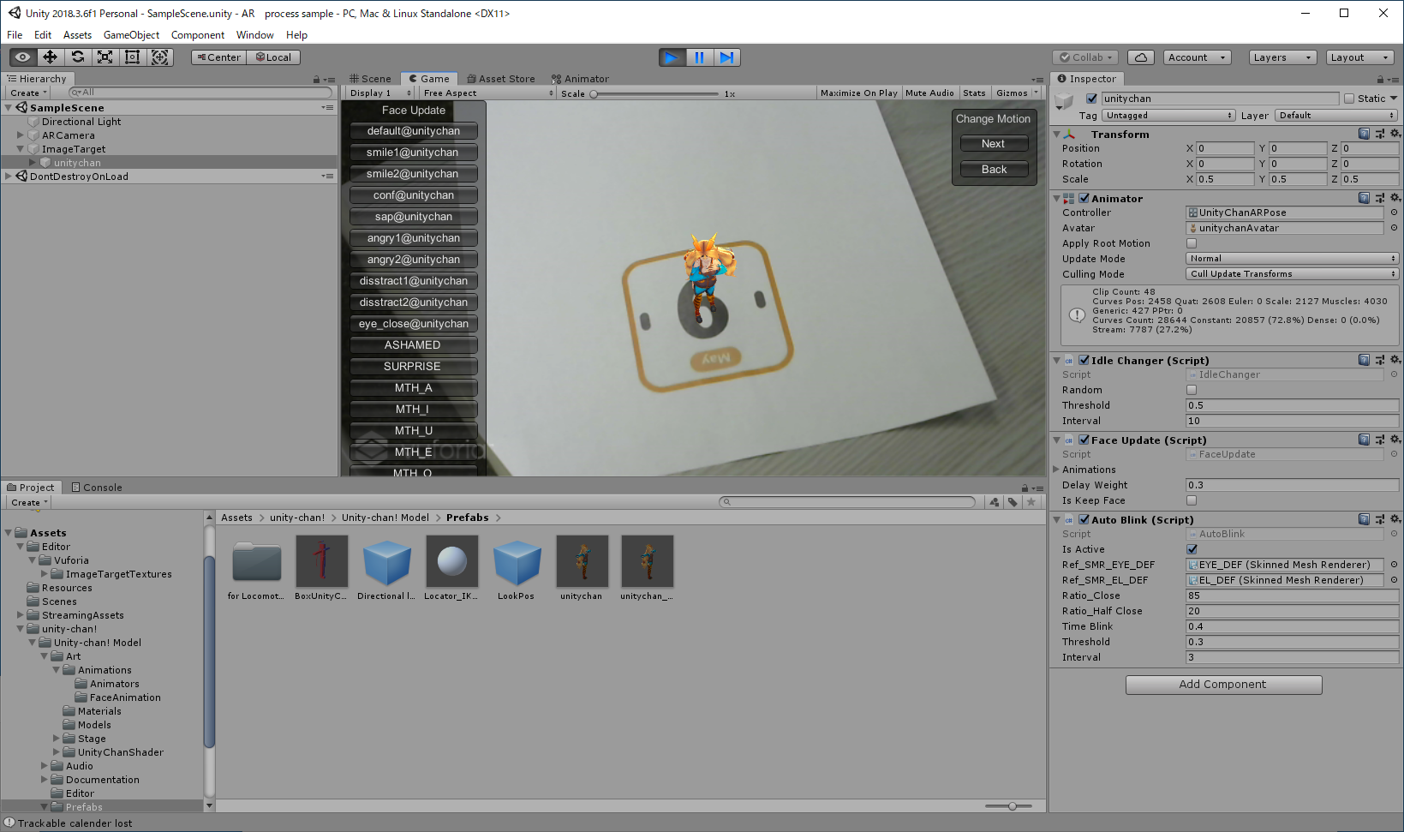Click Next in Change Motion panel

tap(994, 144)
